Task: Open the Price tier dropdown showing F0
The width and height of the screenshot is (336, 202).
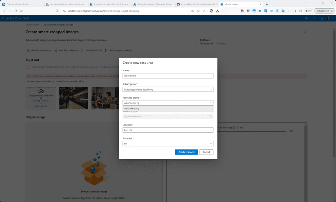Action: [x=168, y=144]
